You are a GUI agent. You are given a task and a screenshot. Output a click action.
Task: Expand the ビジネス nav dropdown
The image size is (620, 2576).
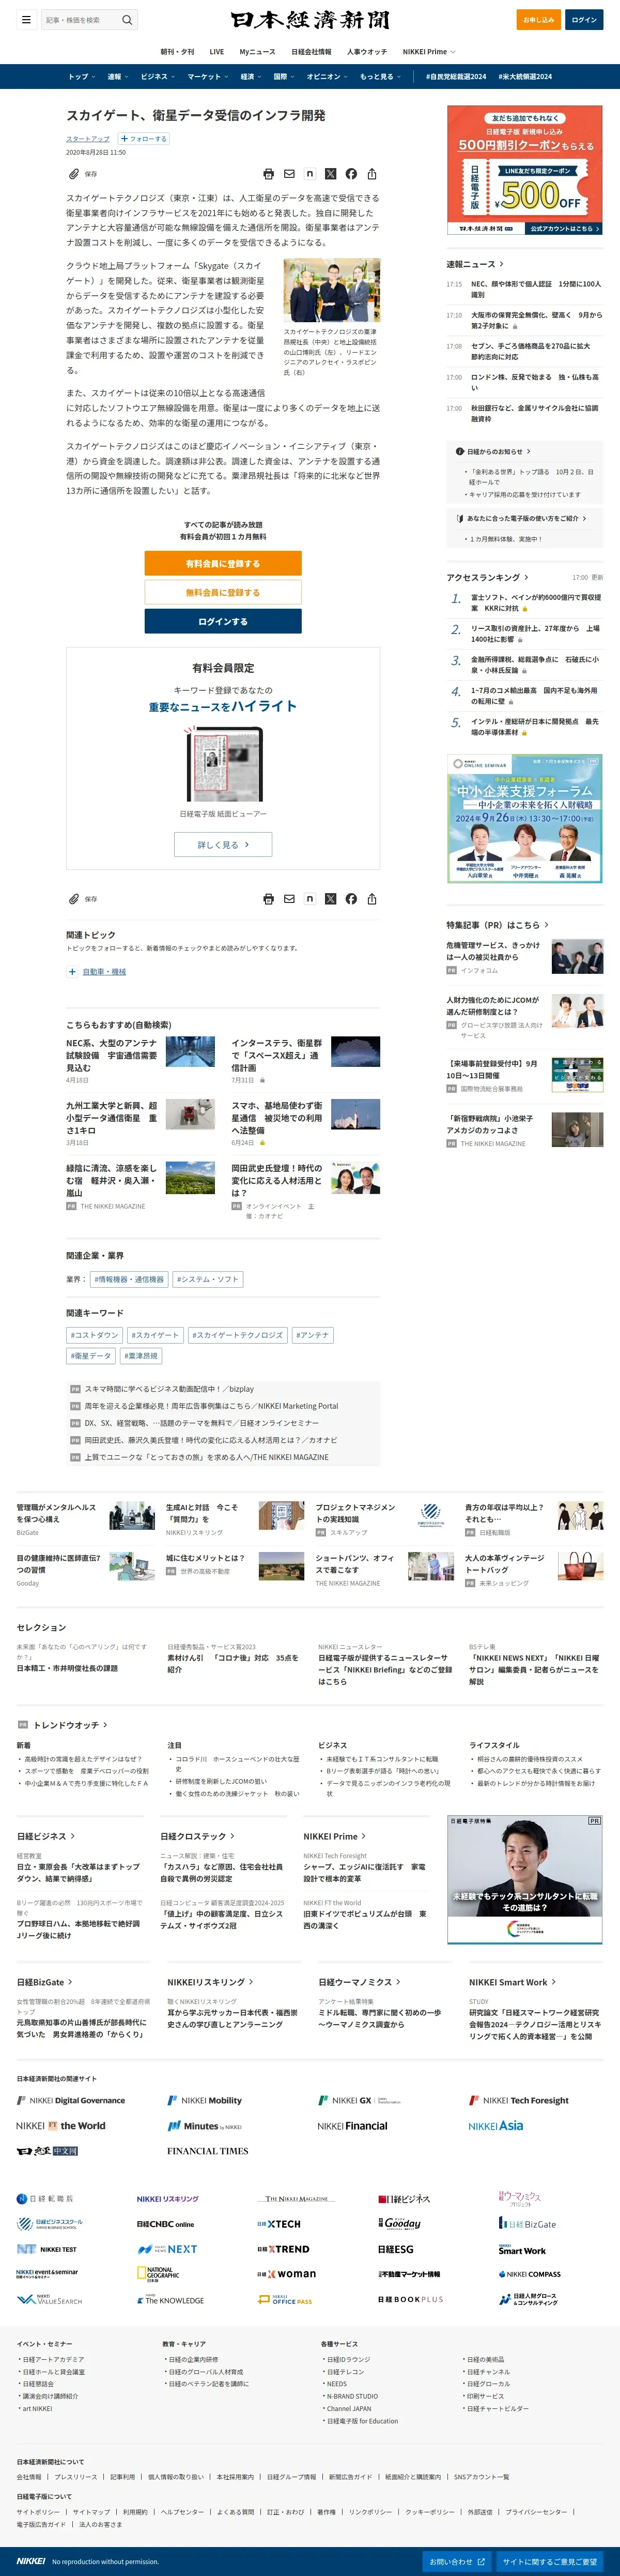point(158,77)
